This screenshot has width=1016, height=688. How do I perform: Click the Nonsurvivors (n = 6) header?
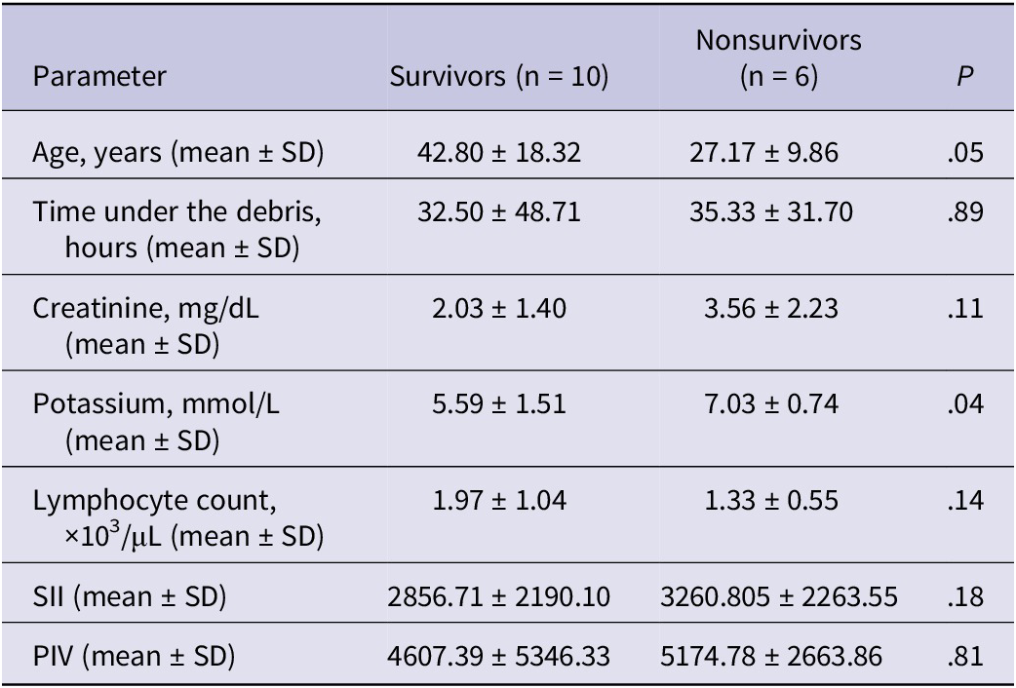click(778, 59)
